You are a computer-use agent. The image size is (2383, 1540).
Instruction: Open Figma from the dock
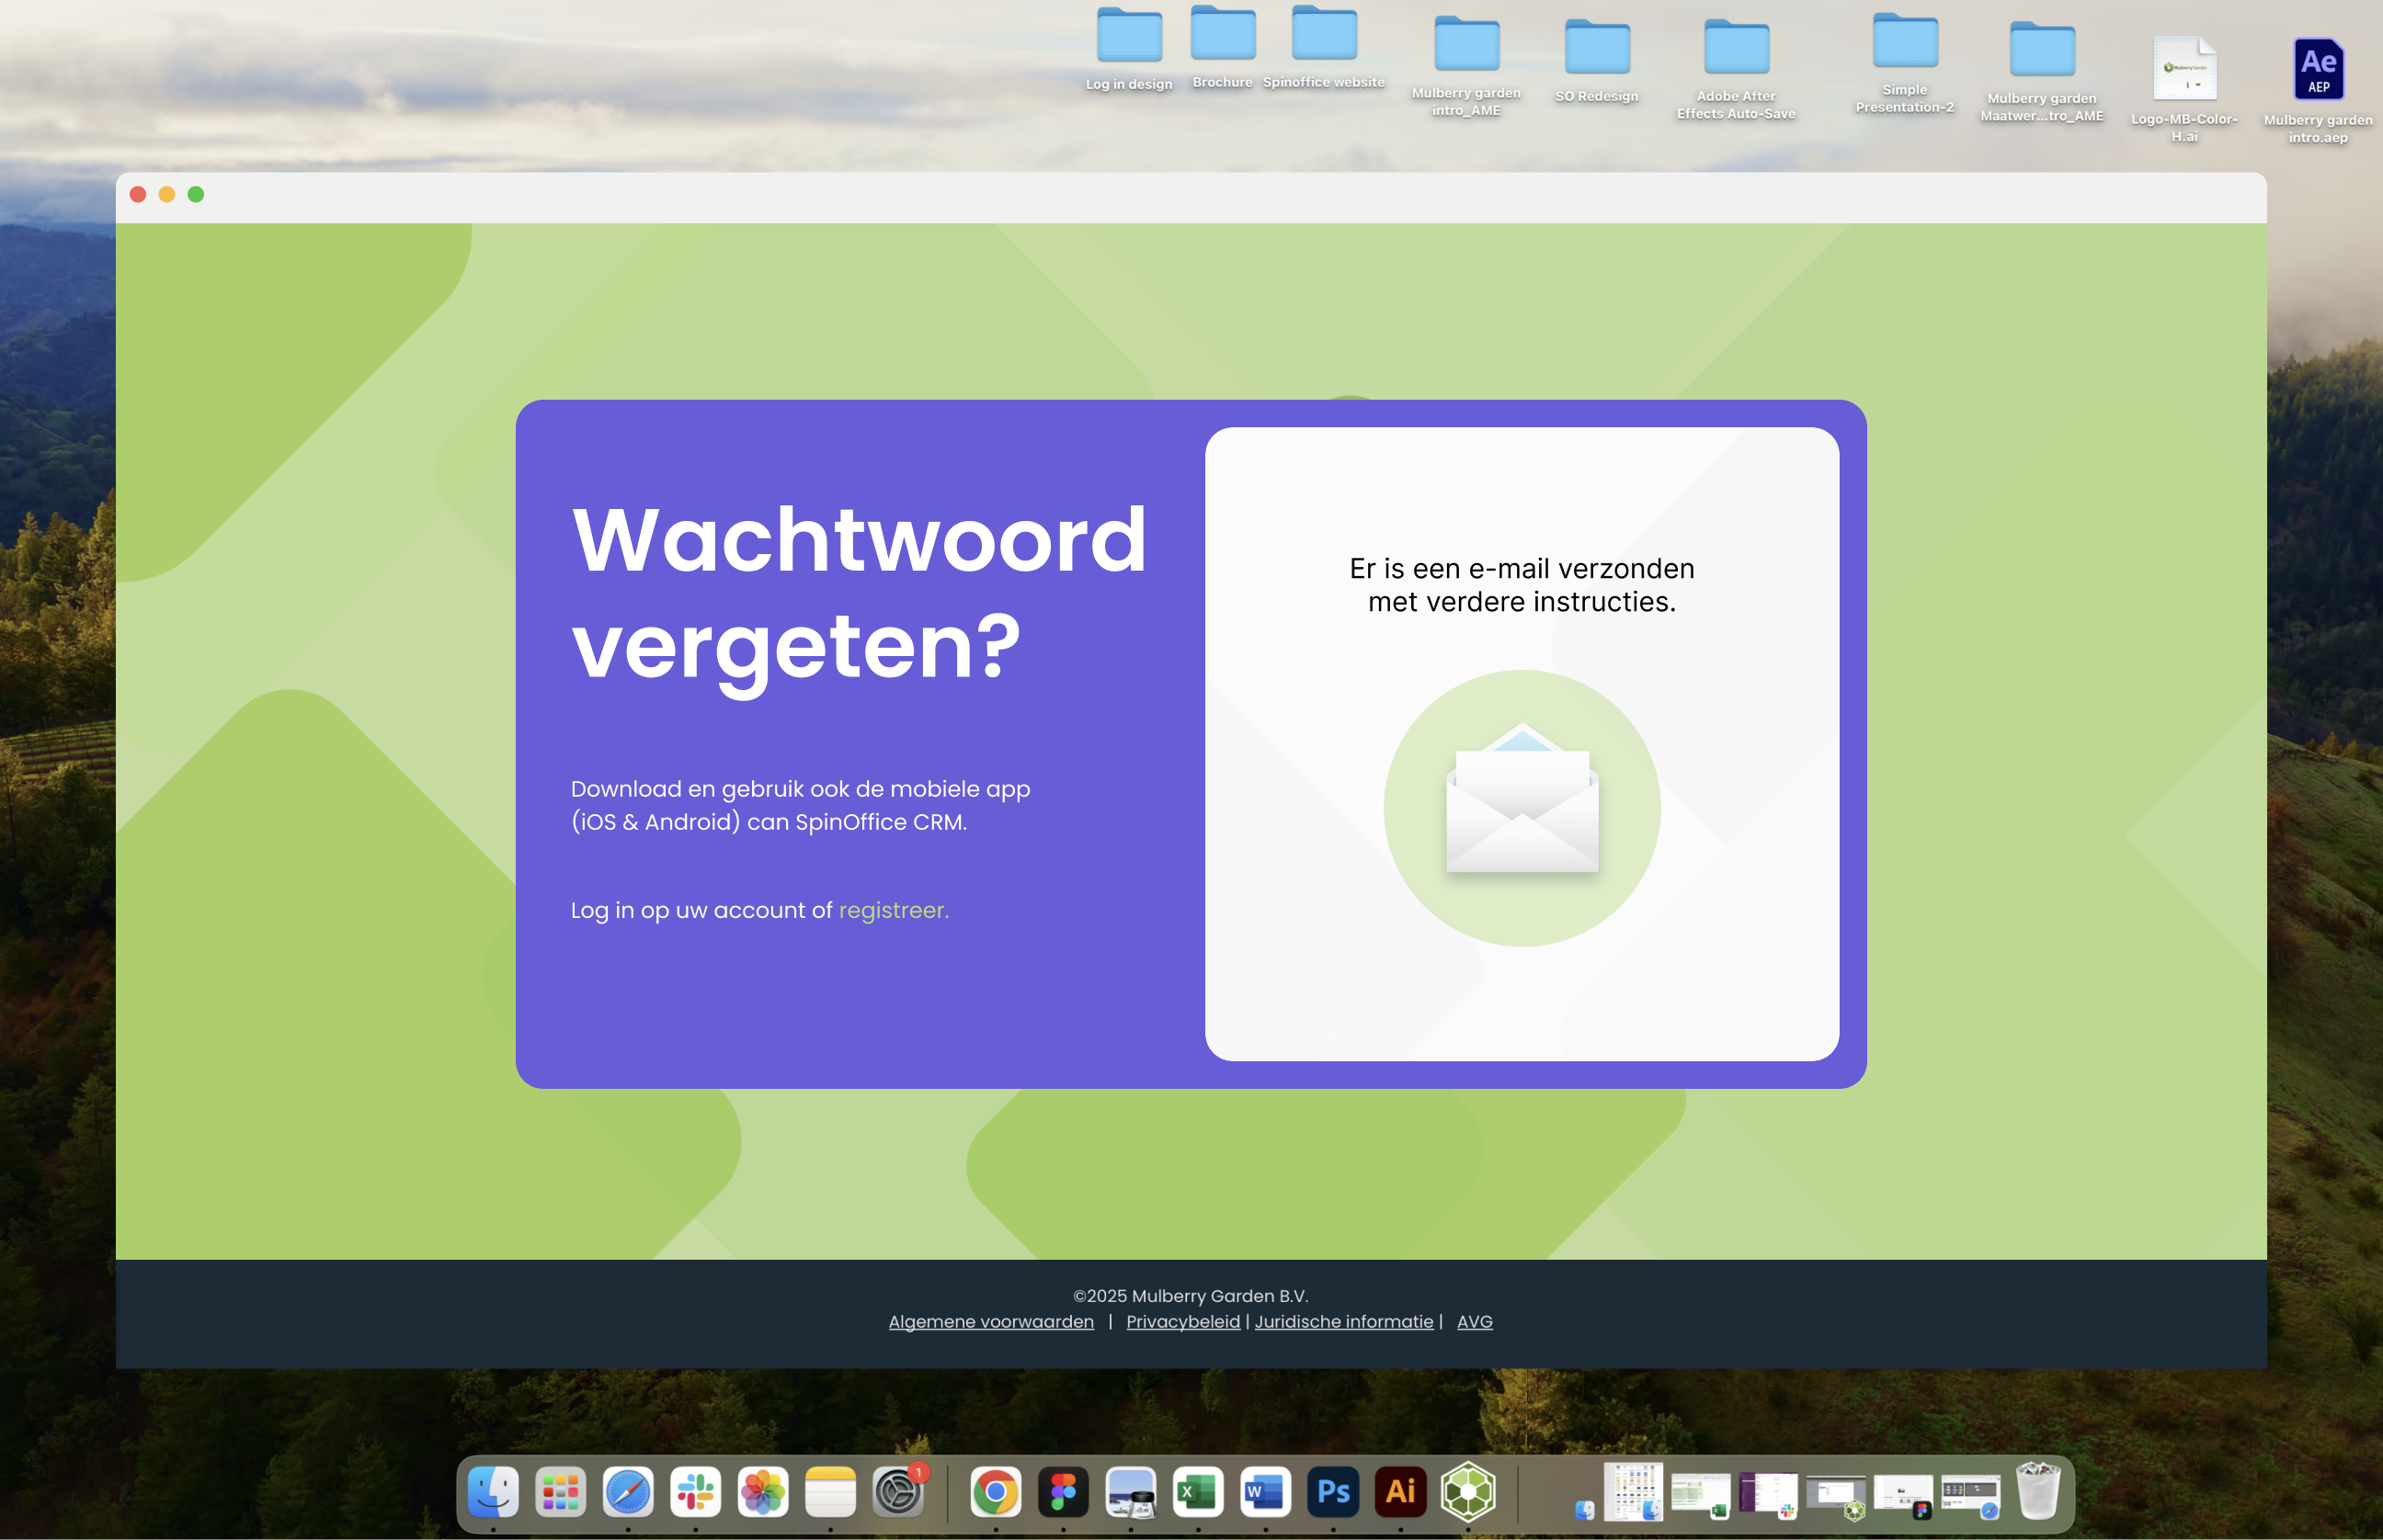[1063, 1492]
